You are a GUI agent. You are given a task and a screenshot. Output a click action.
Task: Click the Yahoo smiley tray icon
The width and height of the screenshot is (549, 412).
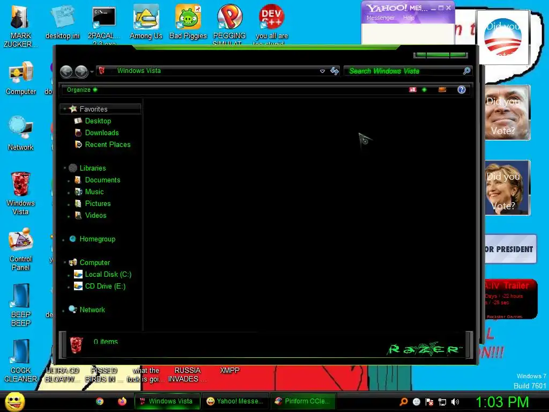pos(416,402)
